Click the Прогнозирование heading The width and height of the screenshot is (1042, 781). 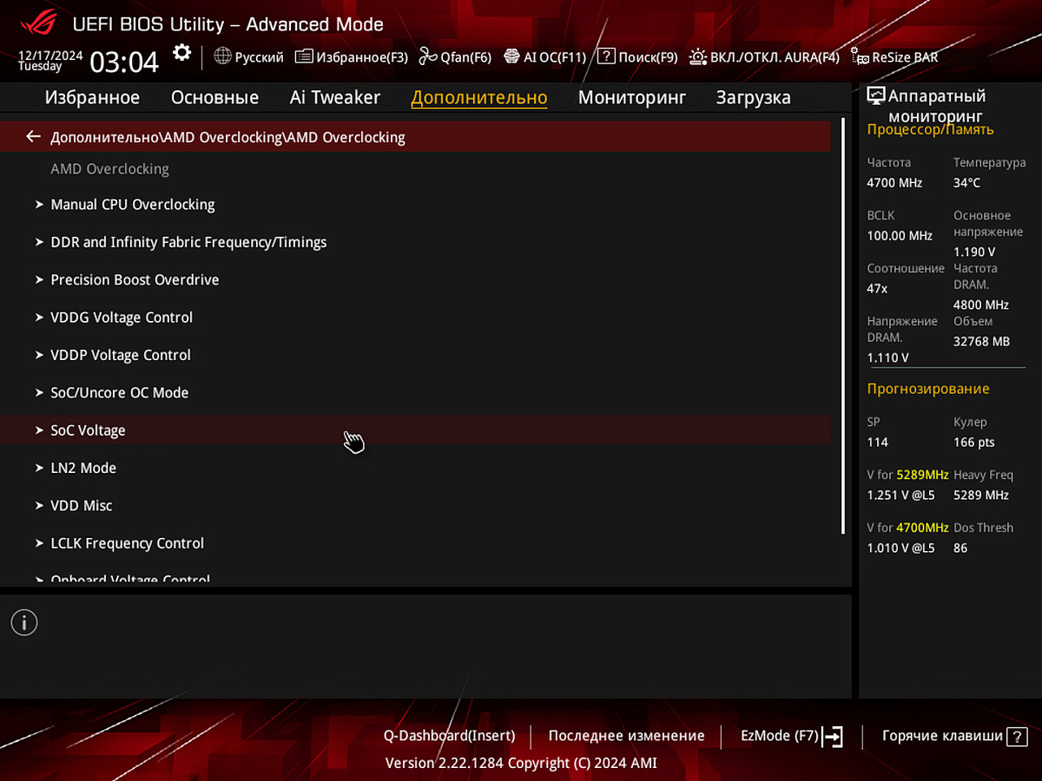(928, 389)
